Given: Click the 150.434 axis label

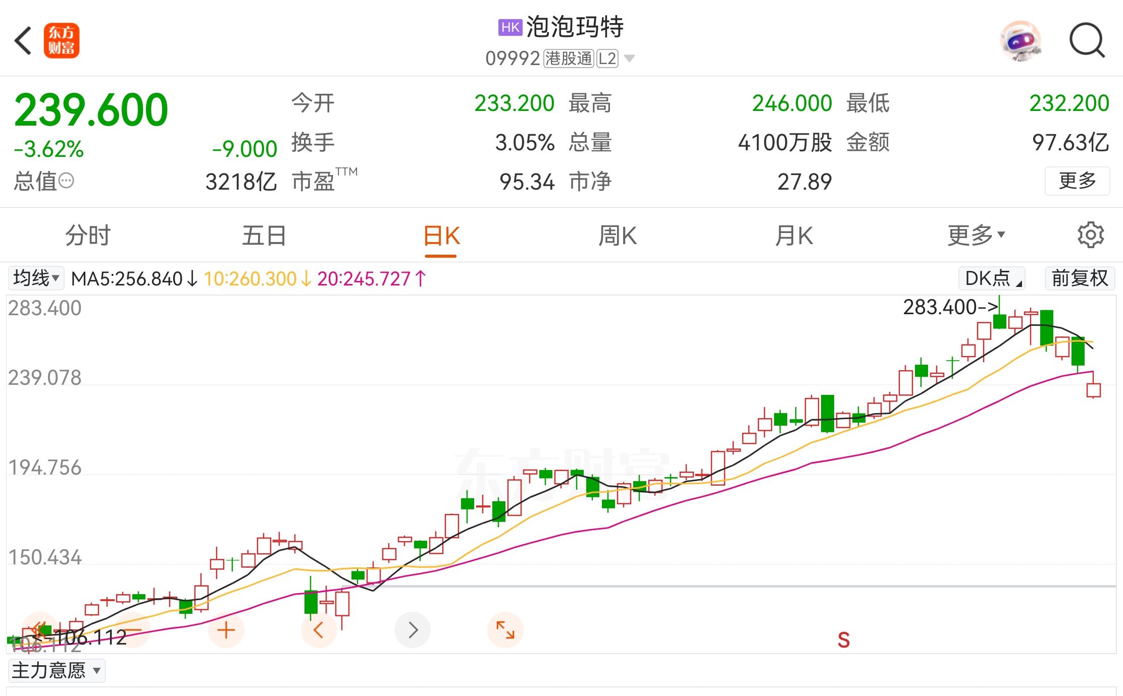Looking at the screenshot, I should tap(44, 557).
